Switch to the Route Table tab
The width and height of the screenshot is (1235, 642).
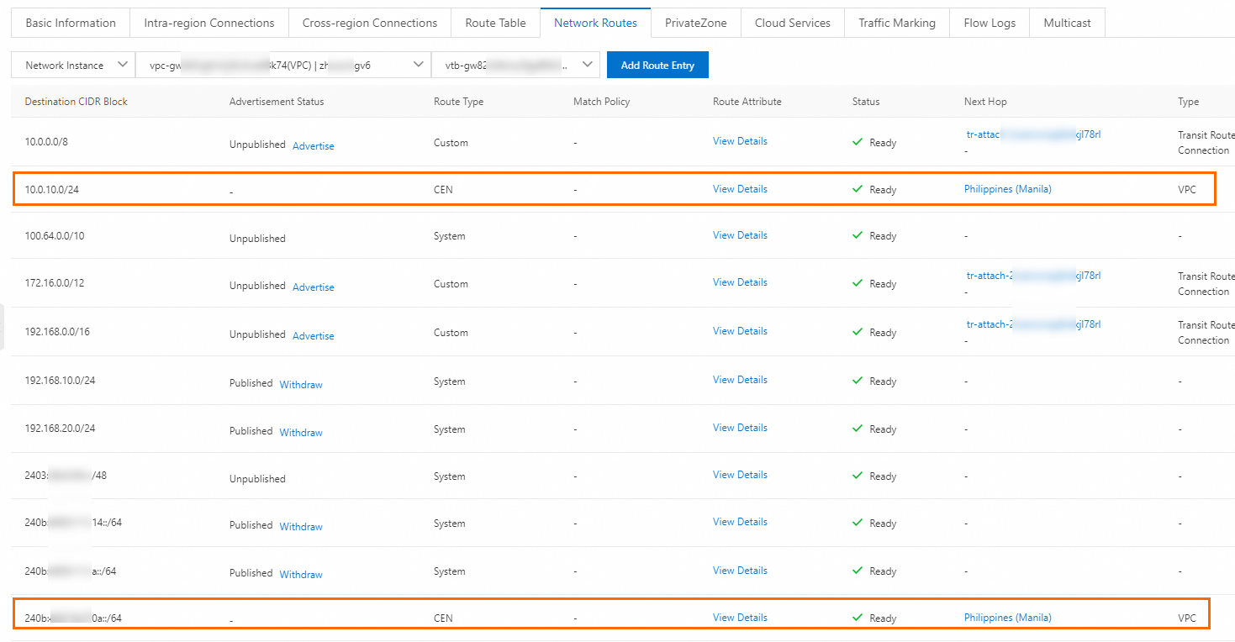[x=495, y=24]
